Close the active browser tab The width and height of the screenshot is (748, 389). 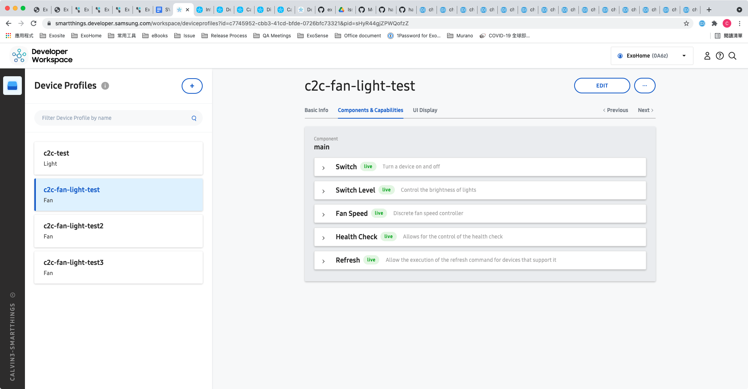[187, 10]
